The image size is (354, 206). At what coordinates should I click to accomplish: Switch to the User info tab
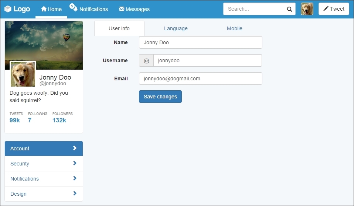[119, 28]
